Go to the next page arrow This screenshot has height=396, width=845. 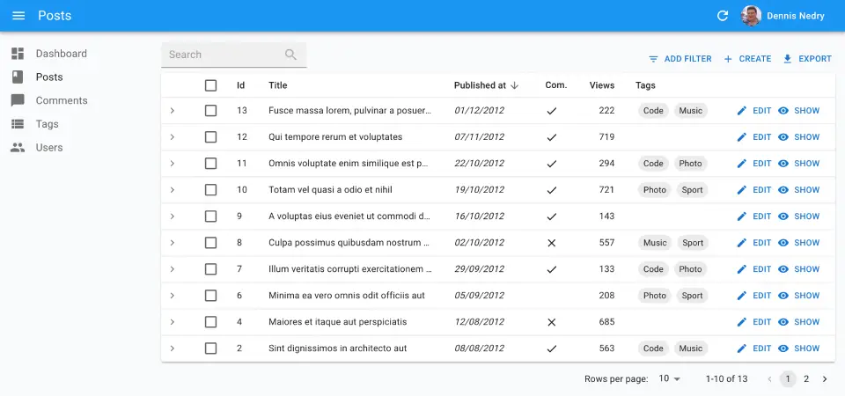point(825,379)
